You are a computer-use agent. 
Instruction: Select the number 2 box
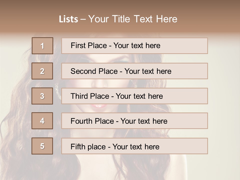[42, 71]
